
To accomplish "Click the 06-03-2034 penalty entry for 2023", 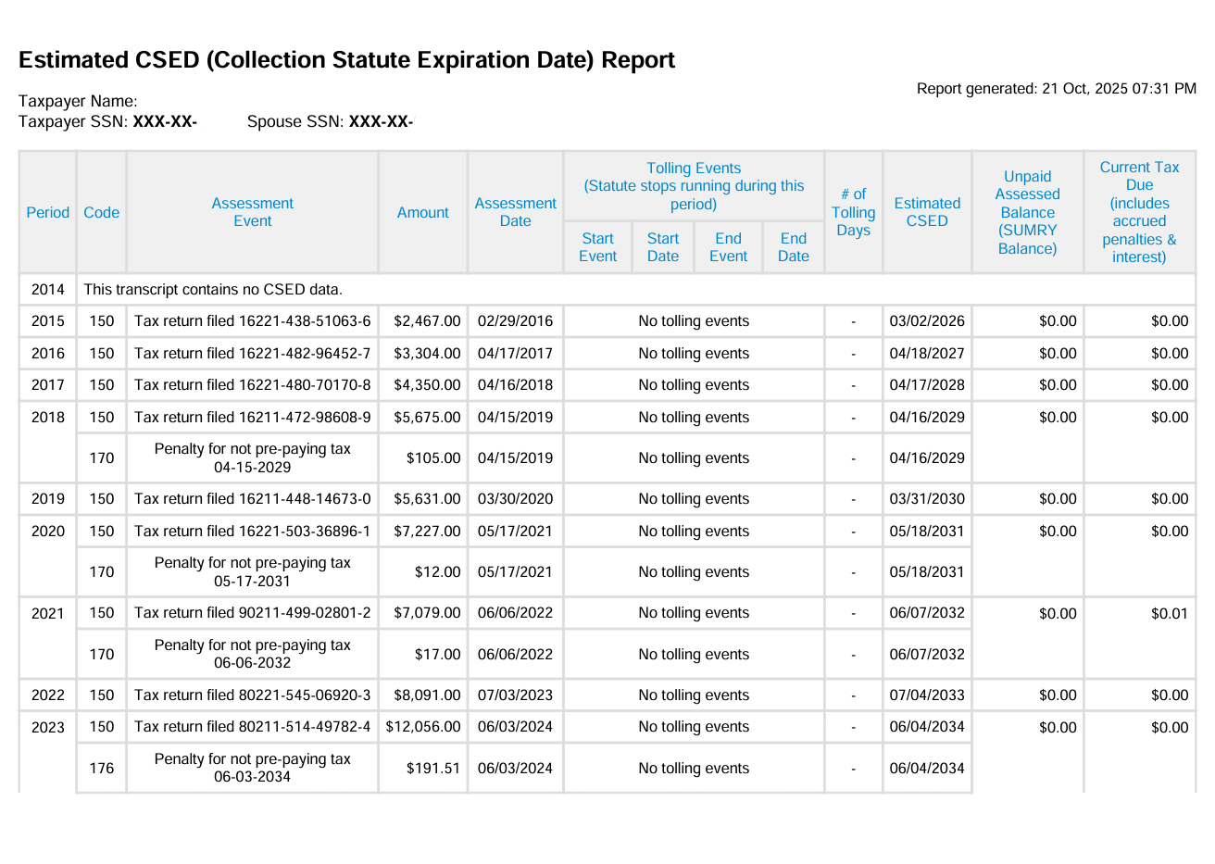I will (252, 768).
